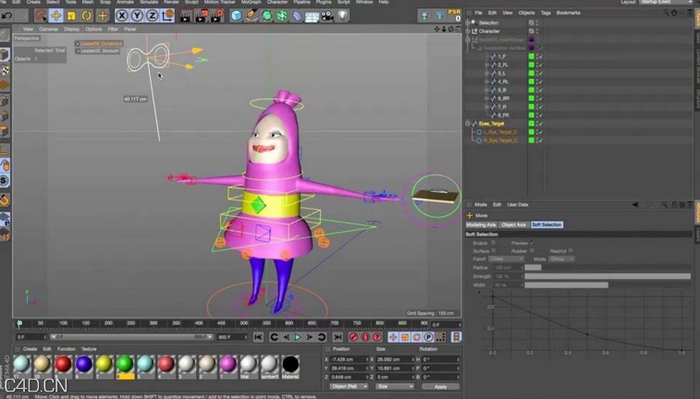Open Object Manager Tags menu
This screenshot has width=700, height=399.
pyautogui.click(x=546, y=13)
